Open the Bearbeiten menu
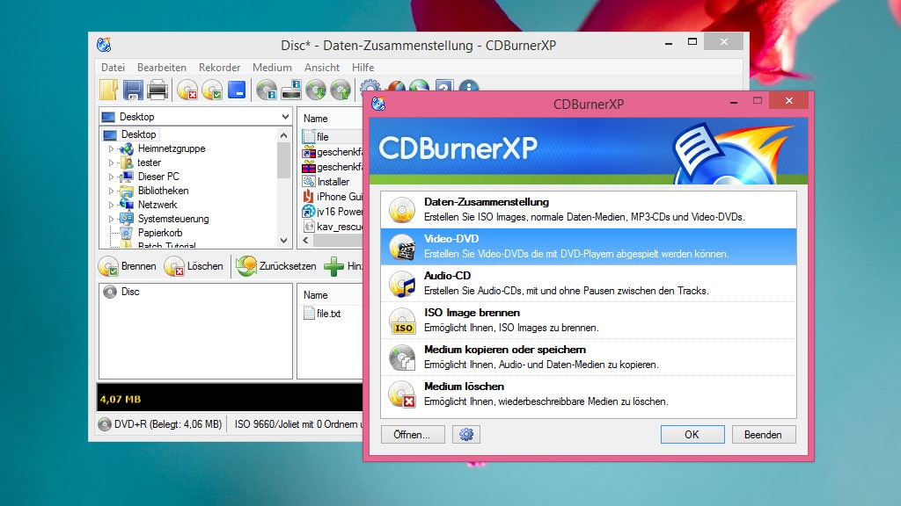Viewport: 901px width, 506px height. point(162,67)
